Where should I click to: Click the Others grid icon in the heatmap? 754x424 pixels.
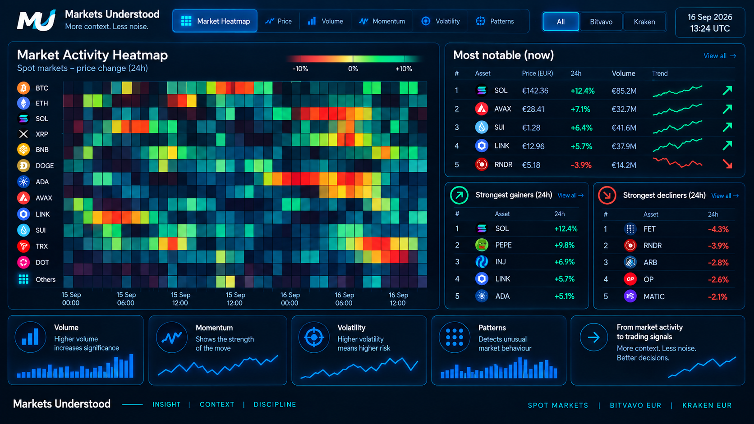(23, 279)
